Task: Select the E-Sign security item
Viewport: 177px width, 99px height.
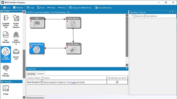Action: pos(6,90)
